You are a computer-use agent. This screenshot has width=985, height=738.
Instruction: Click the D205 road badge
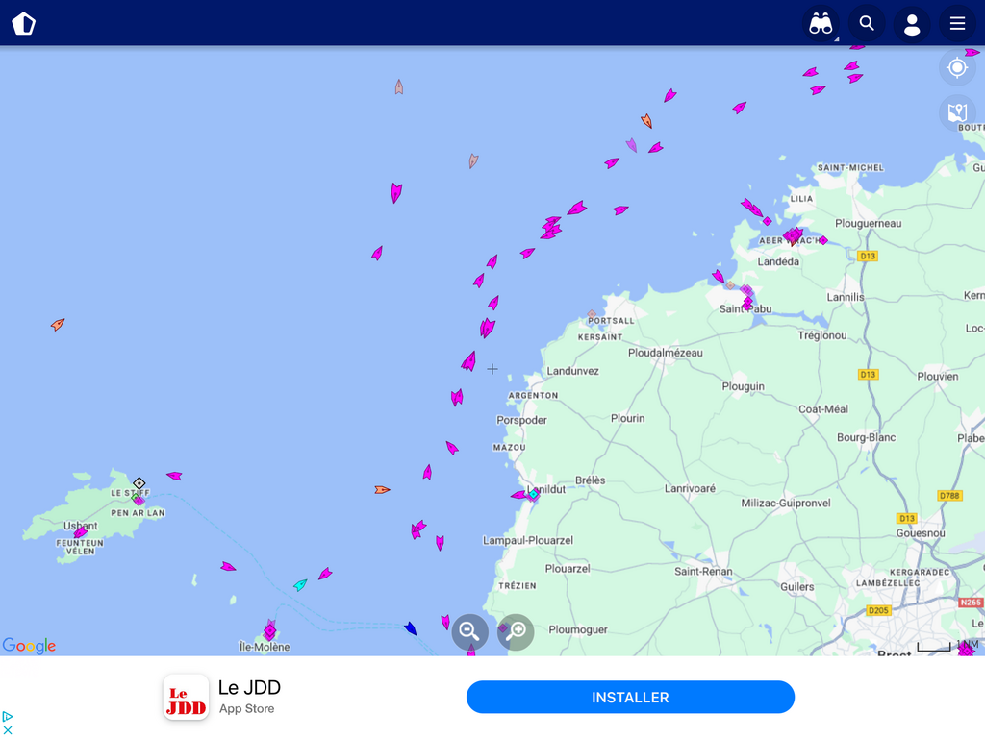878,610
